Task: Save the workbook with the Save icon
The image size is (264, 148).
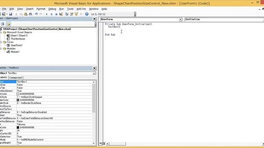Action: click(x=10, y=14)
